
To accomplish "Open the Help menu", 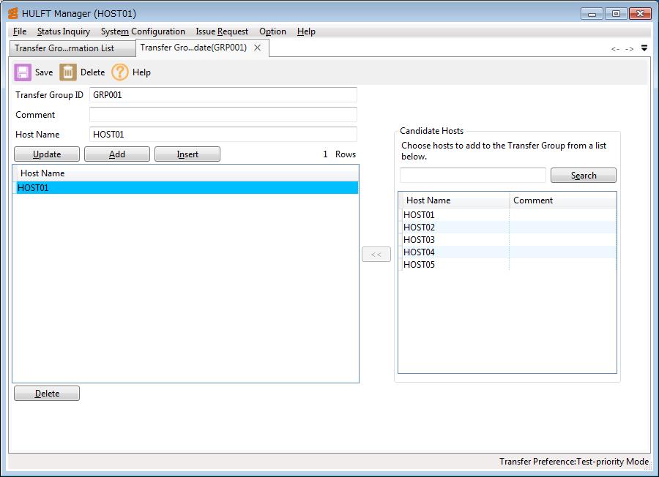I will coord(306,31).
